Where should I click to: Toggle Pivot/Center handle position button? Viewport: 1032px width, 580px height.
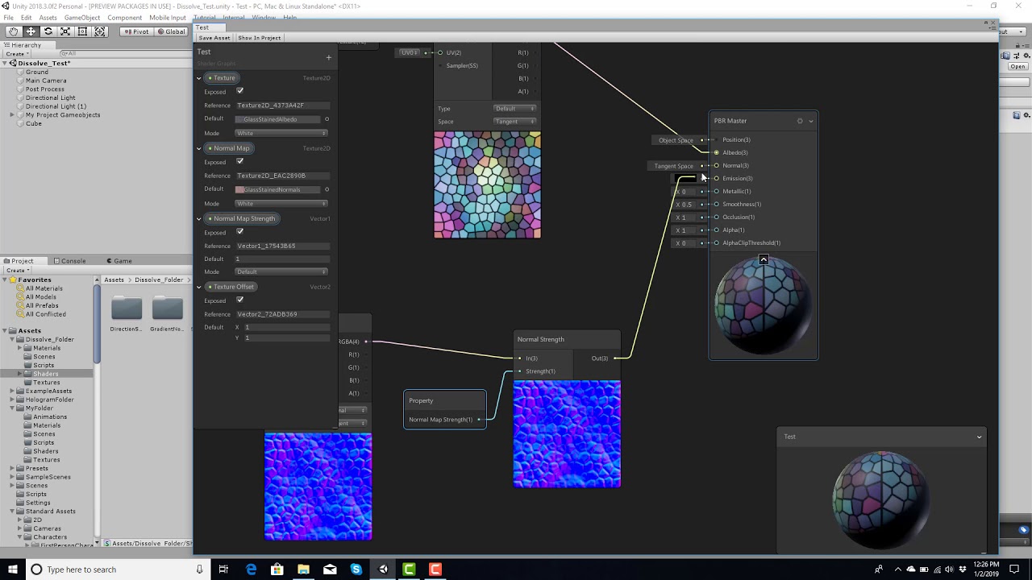pos(136,31)
